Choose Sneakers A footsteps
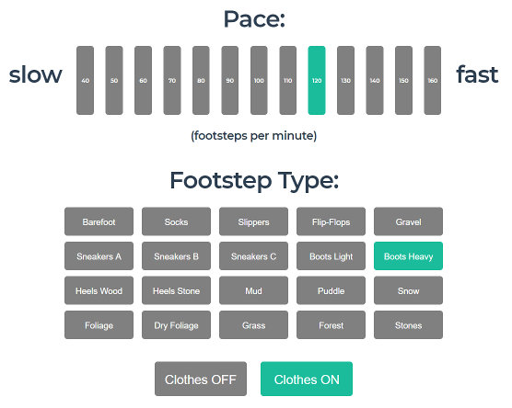The height and width of the screenshot is (408, 512). pyautogui.click(x=99, y=256)
